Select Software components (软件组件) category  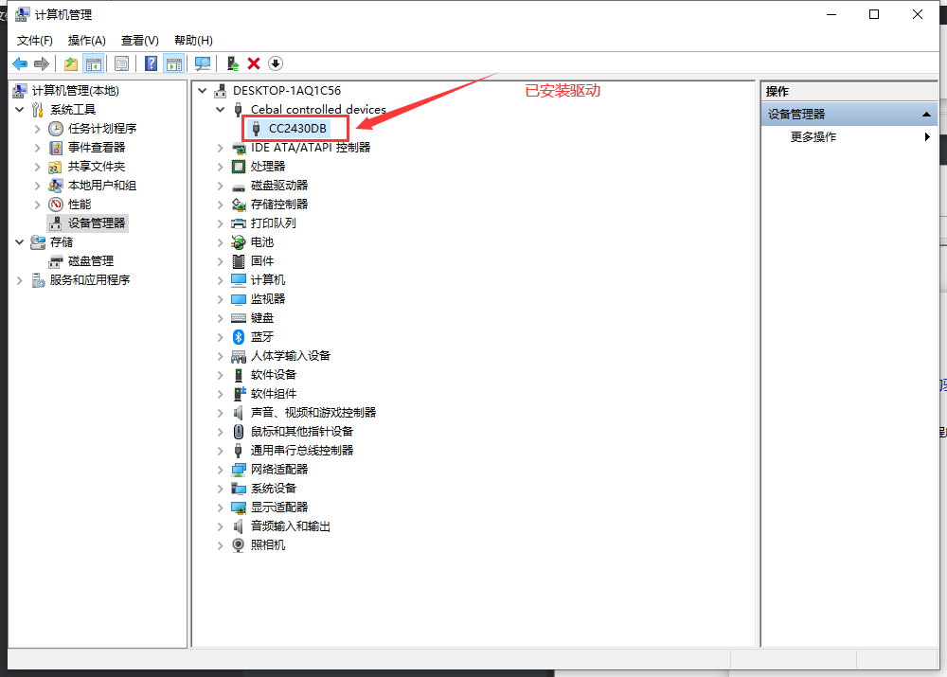(x=274, y=394)
